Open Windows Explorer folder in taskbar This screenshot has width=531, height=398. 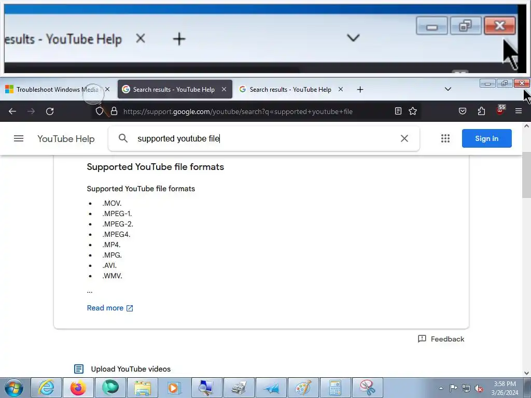[x=143, y=388]
